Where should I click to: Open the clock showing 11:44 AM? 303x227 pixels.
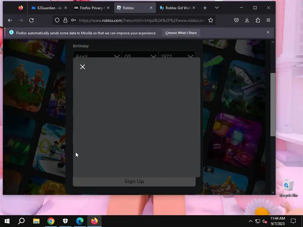(x=278, y=221)
